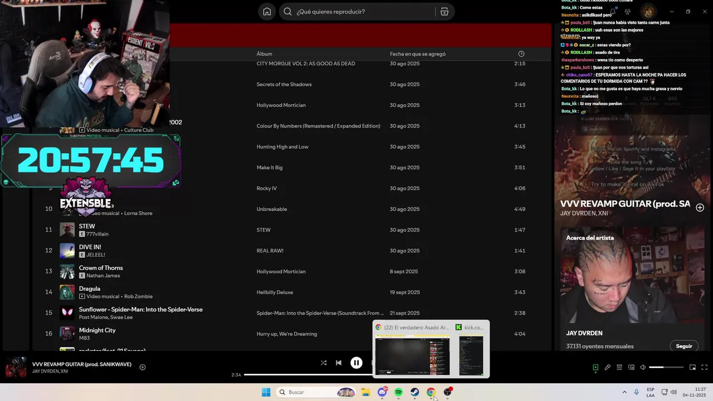Image resolution: width=713 pixels, height=401 pixels.
Task: Open the JAY DVRDEN artist name in About card
Action: pyautogui.click(x=584, y=333)
